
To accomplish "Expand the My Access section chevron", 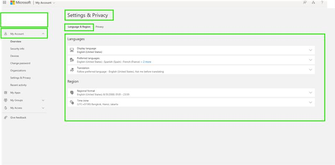I will pyautogui.click(x=43, y=108).
